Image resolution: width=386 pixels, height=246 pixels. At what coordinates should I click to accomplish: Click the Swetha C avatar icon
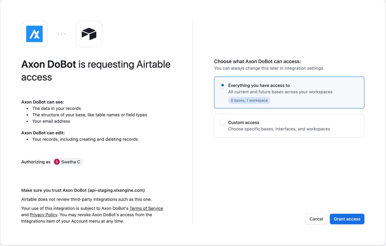[57, 162]
